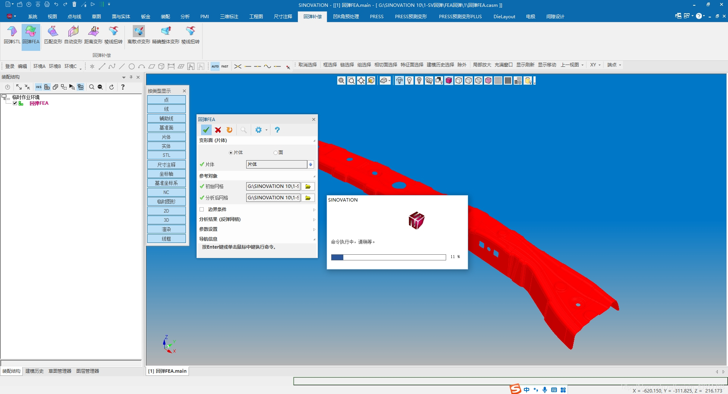The image size is (728, 394).
Task: Click the sparse grid display icon
Action: (x=498, y=80)
